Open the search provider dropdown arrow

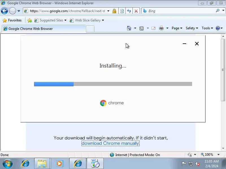[223, 11]
